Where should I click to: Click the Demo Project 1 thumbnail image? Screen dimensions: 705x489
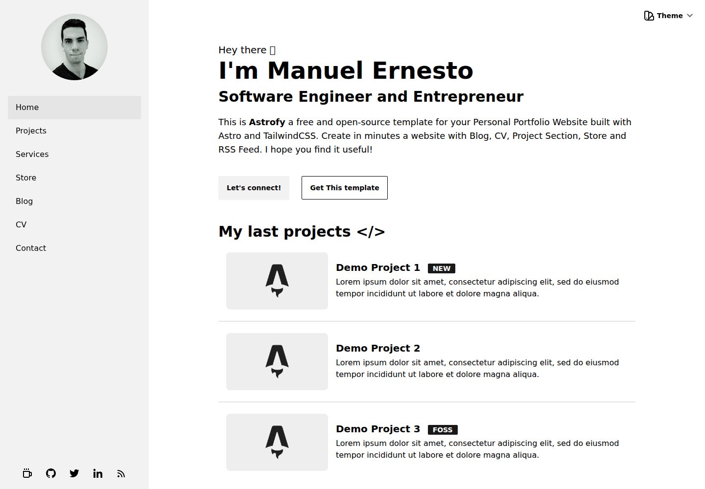click(x=277, y=281)
